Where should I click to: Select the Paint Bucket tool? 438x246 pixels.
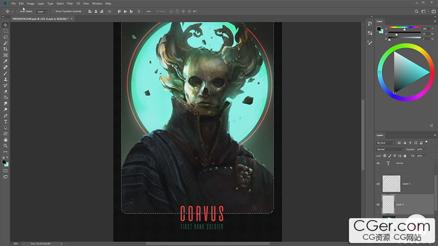5,97
